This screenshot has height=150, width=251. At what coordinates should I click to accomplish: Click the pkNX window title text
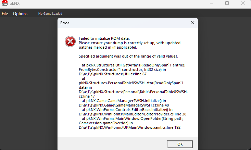(15, 3)
